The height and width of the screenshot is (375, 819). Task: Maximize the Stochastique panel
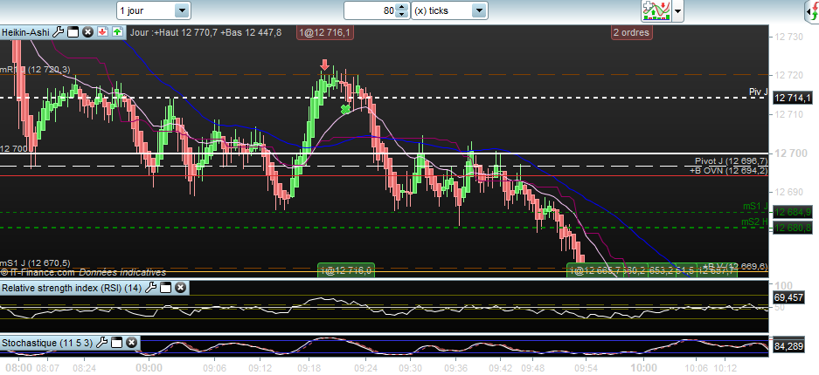click(117, 343)
